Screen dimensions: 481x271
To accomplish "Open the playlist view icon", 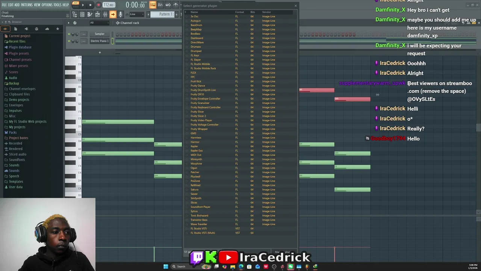I will [97, 14].
